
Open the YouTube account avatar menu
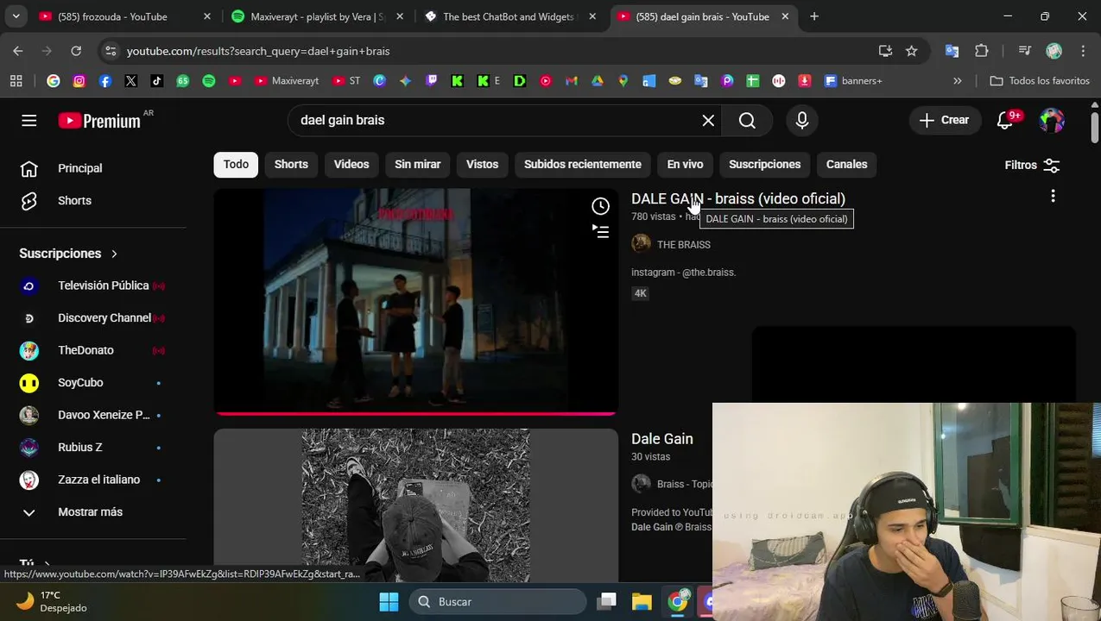1052,121
